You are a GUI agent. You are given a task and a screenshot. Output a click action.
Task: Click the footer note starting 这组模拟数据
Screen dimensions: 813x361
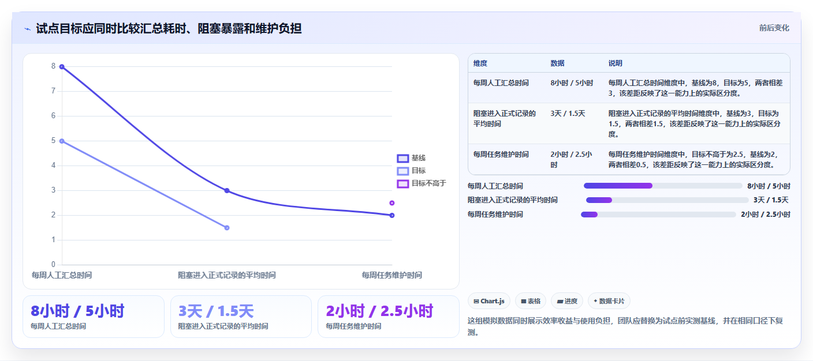tap(625, 326)
